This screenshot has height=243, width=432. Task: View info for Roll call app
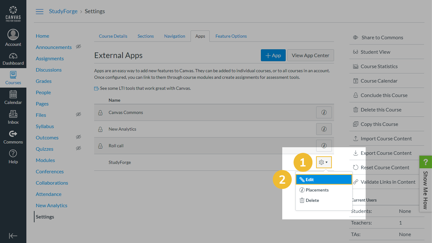point(324,145)
